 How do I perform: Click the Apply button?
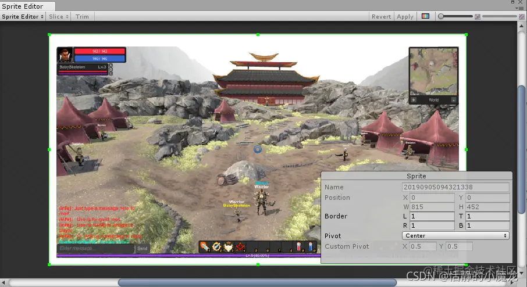(405, 16)
